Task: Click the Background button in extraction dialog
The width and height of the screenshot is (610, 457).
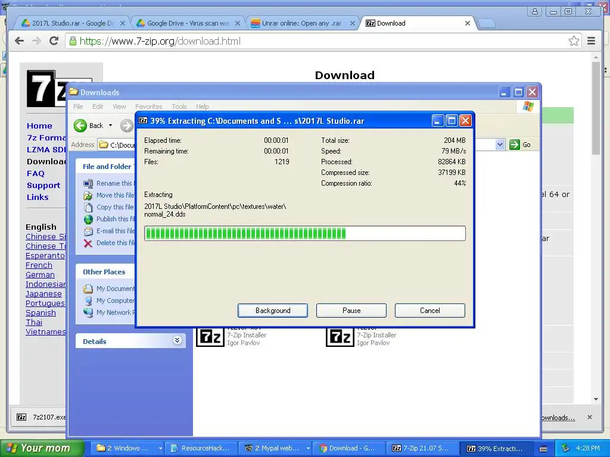Action: pyautogui.click(x=272, y=311)
